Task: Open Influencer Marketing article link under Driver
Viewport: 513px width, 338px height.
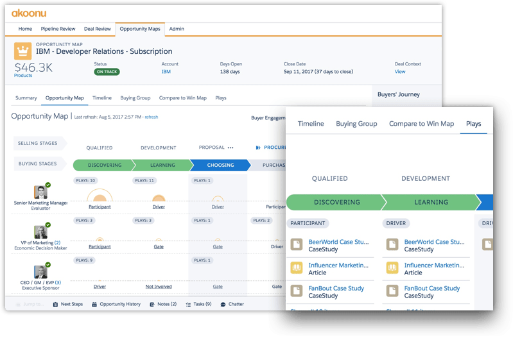Action: coord(434,266)
